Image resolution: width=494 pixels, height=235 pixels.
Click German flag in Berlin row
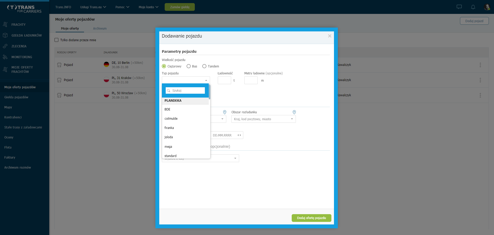[x=106, y=64]
